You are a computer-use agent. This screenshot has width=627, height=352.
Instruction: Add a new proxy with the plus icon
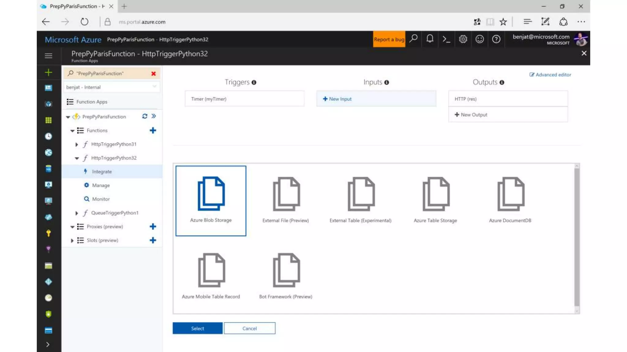tap(153, 226)
